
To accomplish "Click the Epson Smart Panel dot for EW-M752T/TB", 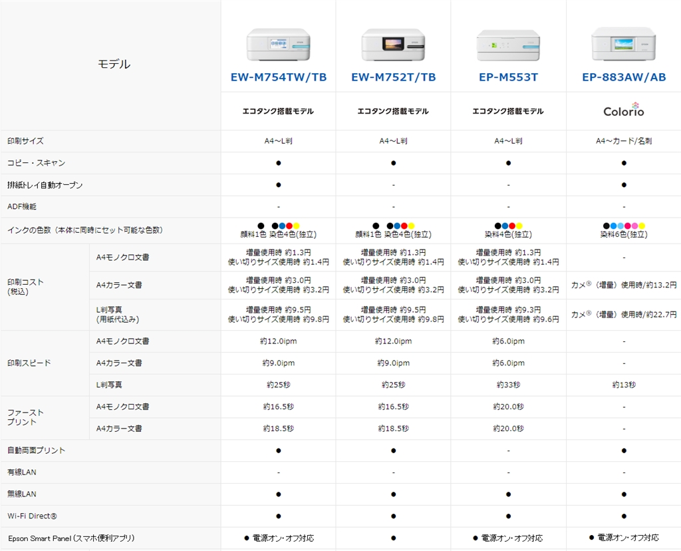I will (x=394, y=538).
